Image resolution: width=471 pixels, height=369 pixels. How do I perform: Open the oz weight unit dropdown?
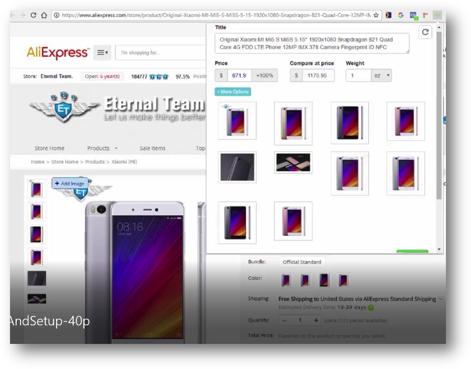click(382, 75)
